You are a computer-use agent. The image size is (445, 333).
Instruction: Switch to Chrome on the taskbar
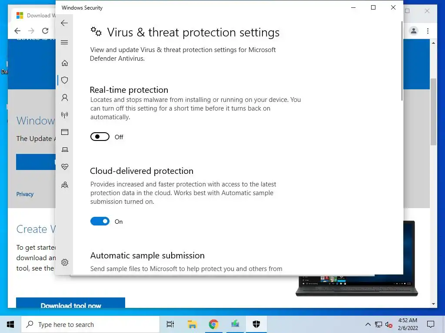pyautogui.click(x=213, y=324)
